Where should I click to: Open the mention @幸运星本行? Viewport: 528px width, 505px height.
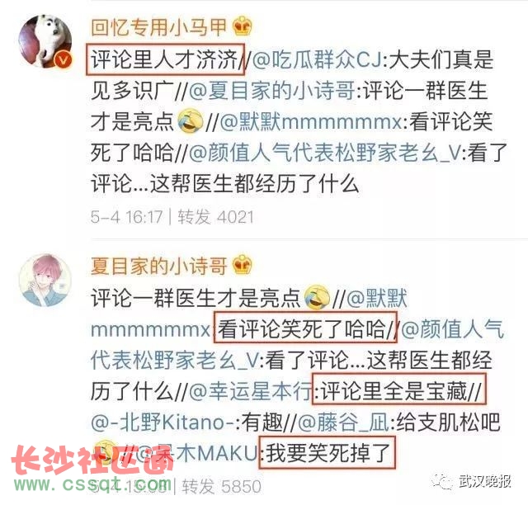[x=250, y=391]
